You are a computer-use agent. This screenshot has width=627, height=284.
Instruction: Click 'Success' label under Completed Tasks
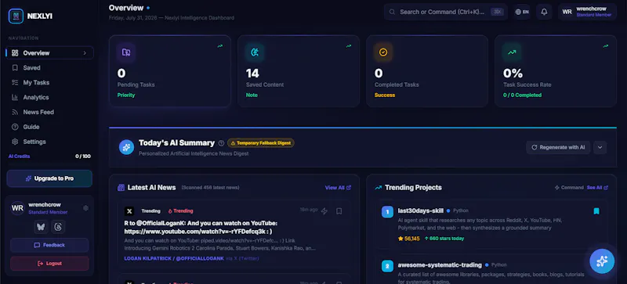[385, 95]
